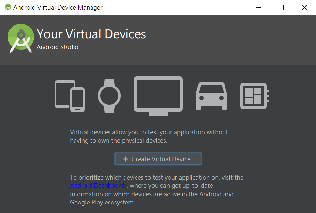Select the phone and tablet device icon
Screen dimensions: 316x213
[70, 96]
